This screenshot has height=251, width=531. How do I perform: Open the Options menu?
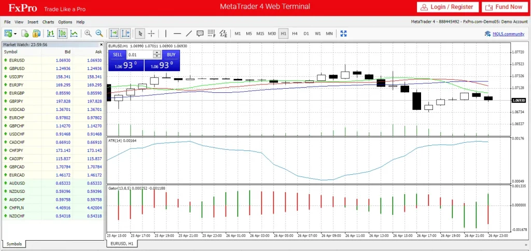65,22
